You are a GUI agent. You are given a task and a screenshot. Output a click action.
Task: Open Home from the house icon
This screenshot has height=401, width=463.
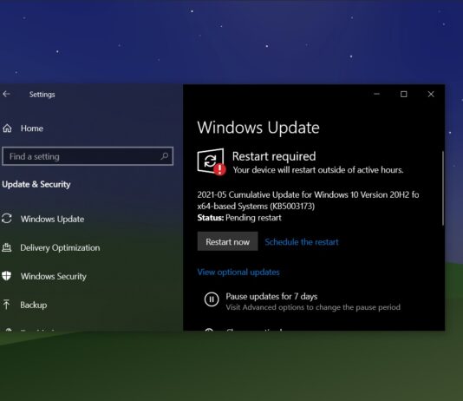(8, 128)
